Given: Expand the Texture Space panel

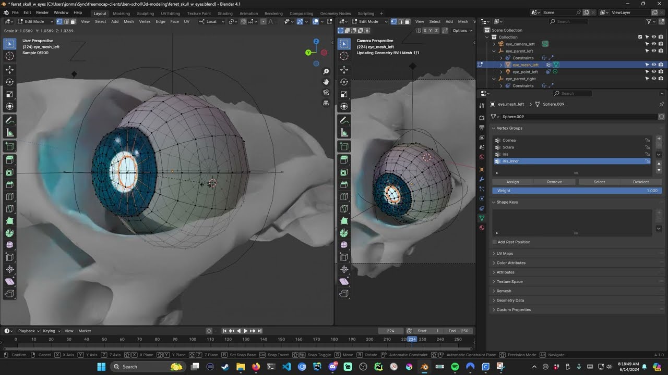Looking at the screenshot, I should pos(509,282).
